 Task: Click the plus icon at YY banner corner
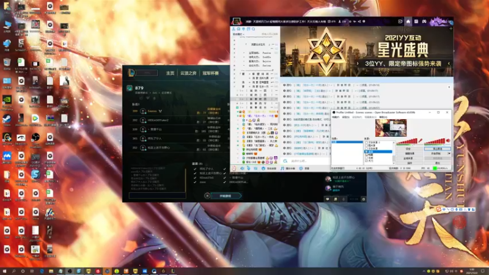450,29
